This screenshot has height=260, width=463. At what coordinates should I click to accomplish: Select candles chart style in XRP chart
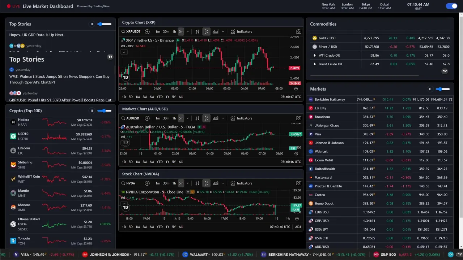point(206,31)
